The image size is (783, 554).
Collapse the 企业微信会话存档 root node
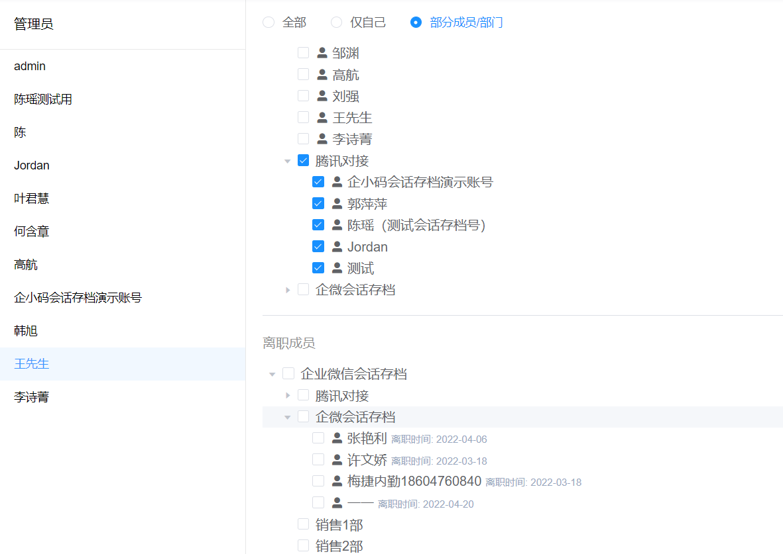point(272,375)
